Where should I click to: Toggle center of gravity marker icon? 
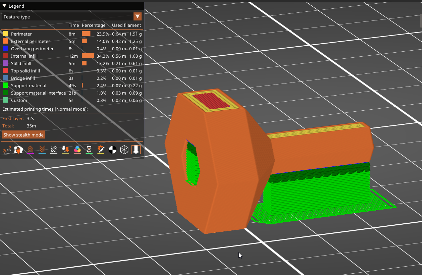pyautogui.click(x=112, y=150)
